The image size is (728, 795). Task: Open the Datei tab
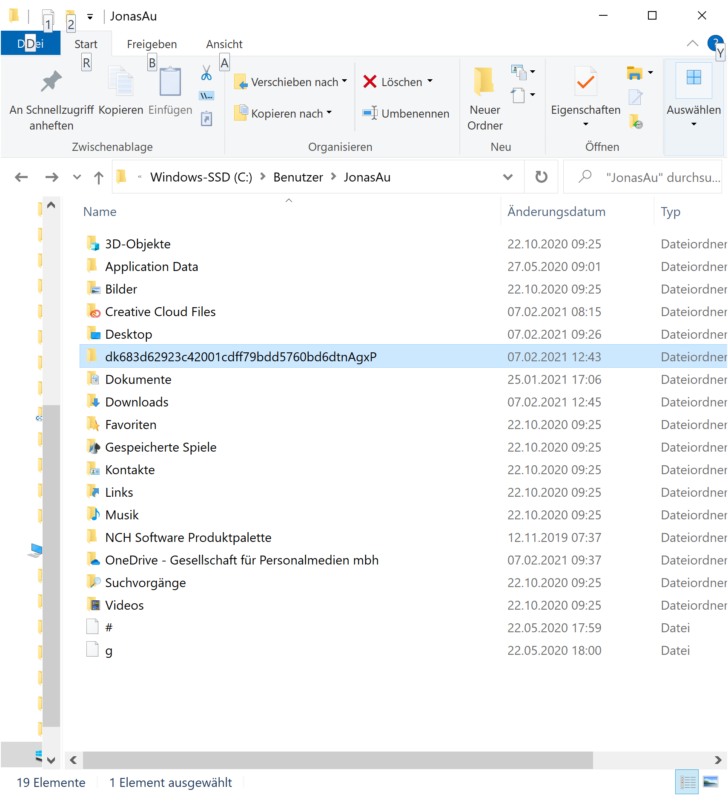30,43
